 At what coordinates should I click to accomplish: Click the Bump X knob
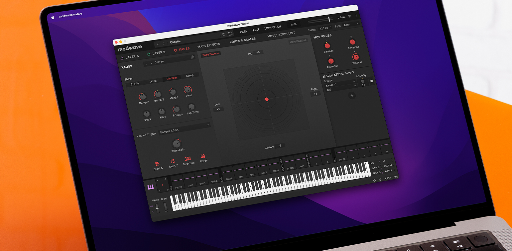[143, 97]
